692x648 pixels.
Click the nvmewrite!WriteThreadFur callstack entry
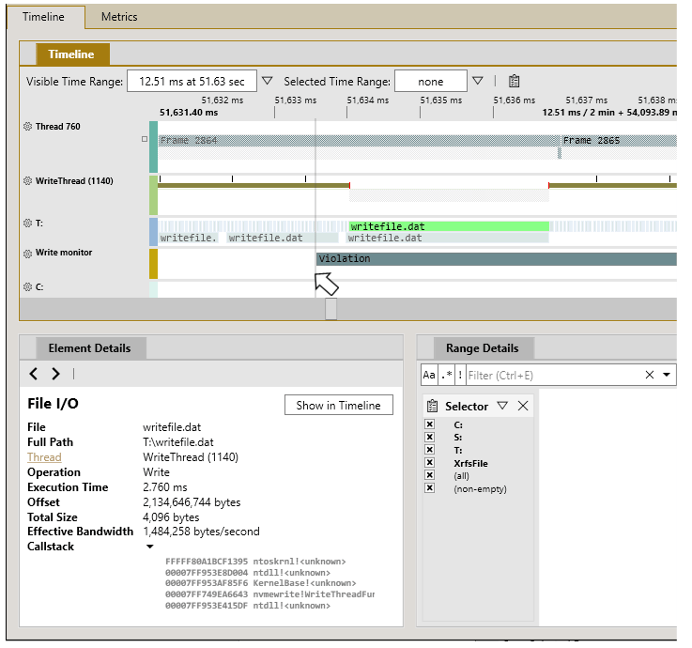pos(270,594)
